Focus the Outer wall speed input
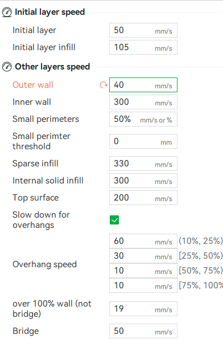The height and width of the screenshot is (339, 223). pyautogui.click(x=143, y=85)
